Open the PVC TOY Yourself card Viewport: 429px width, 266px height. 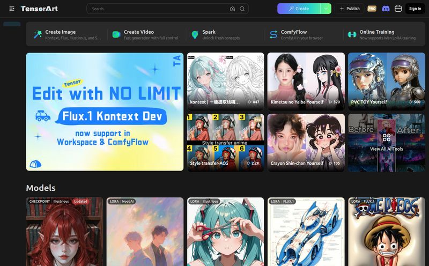point(387,82)
